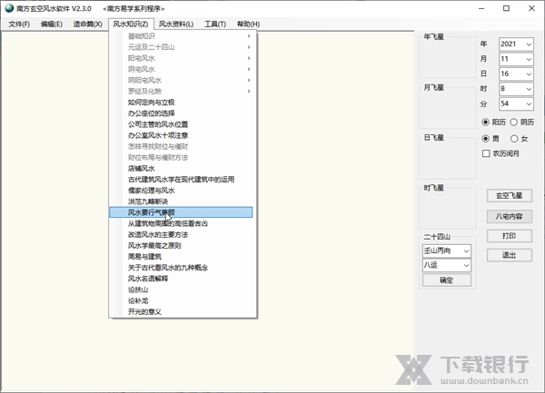Click the 八宅内容 button
The height and width of the screenshot is (393, 545).
point(510,216)
